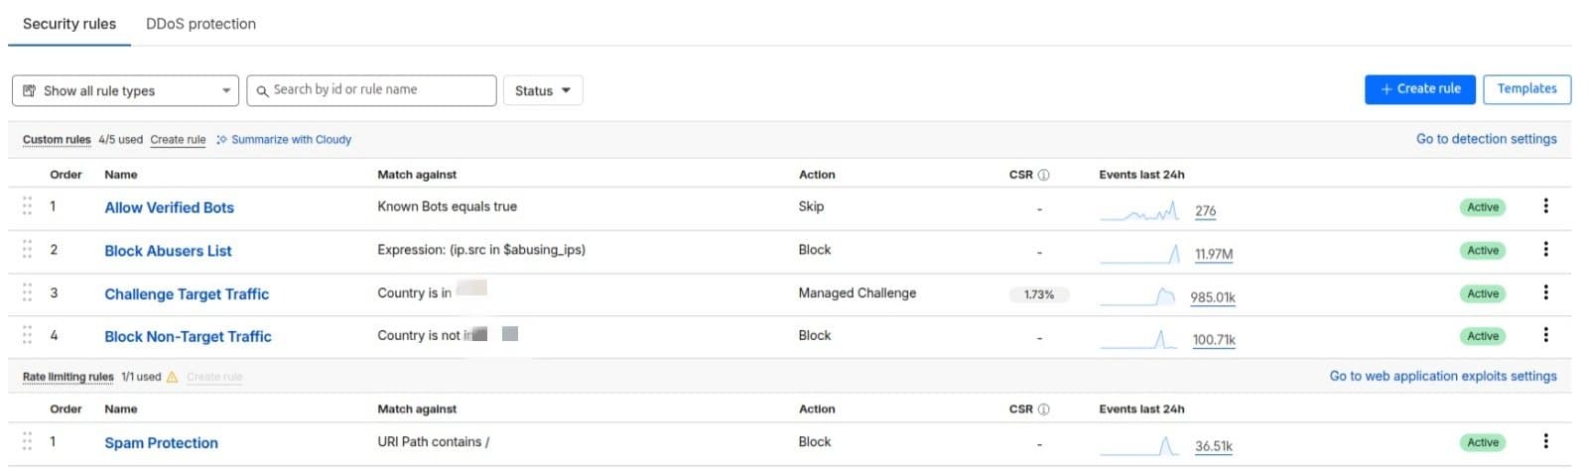Open the Status filter dropdown
The width and height of the screenshot is (1588, 468).
(543, 90)
